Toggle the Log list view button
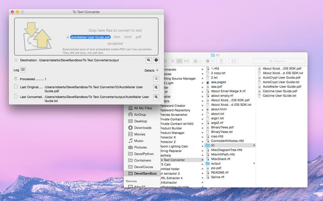This screenshot has height=201, width=323. [x=23, y=70]
